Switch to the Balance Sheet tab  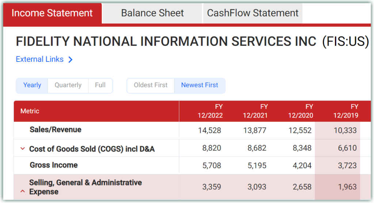coord(152,13)
